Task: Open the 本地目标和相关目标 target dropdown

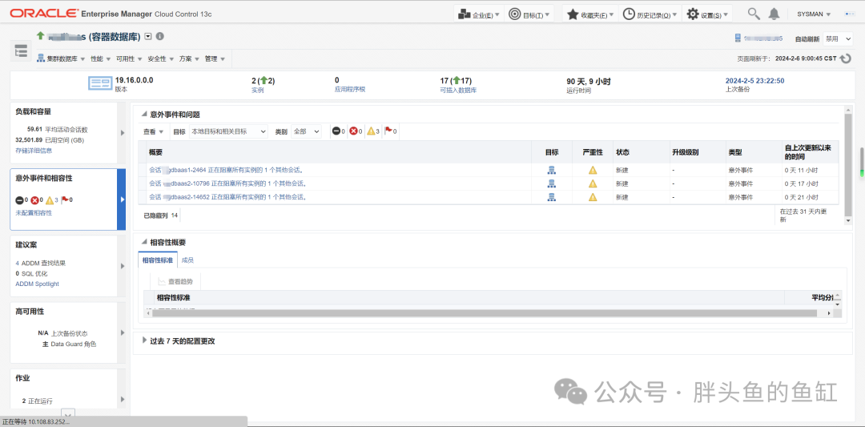Action: (228, 131)
